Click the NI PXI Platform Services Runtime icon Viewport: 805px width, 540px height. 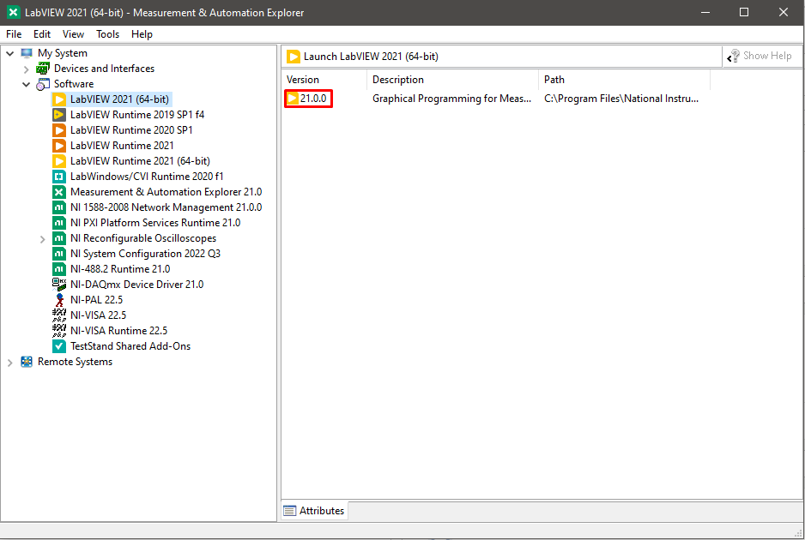pos(59,223)
